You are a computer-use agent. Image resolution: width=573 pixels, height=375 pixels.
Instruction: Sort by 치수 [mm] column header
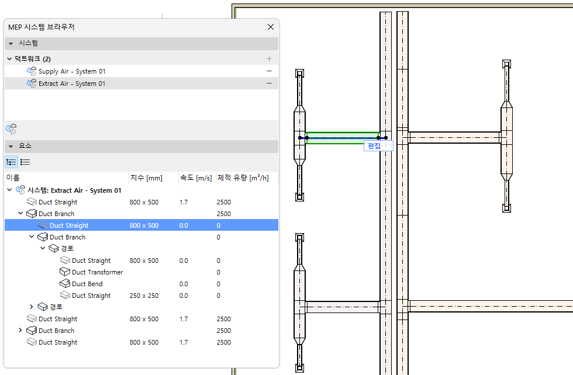[146, 178]
